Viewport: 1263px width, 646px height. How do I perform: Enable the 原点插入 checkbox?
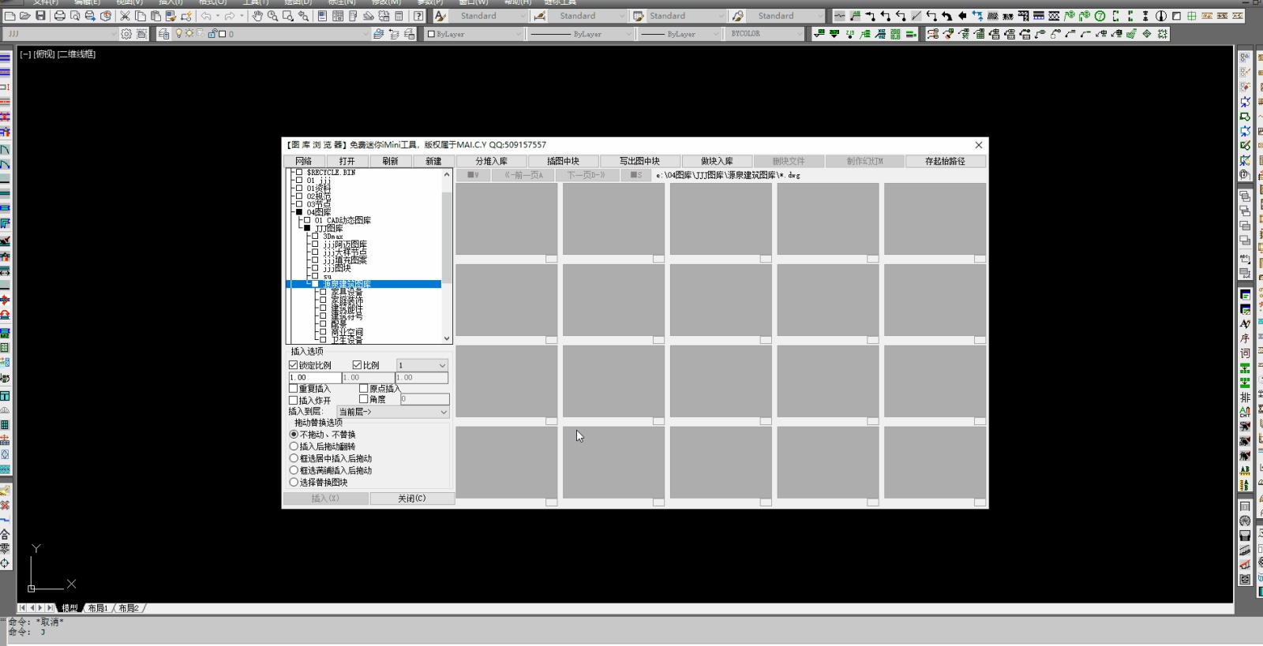[x=364, y=388]
